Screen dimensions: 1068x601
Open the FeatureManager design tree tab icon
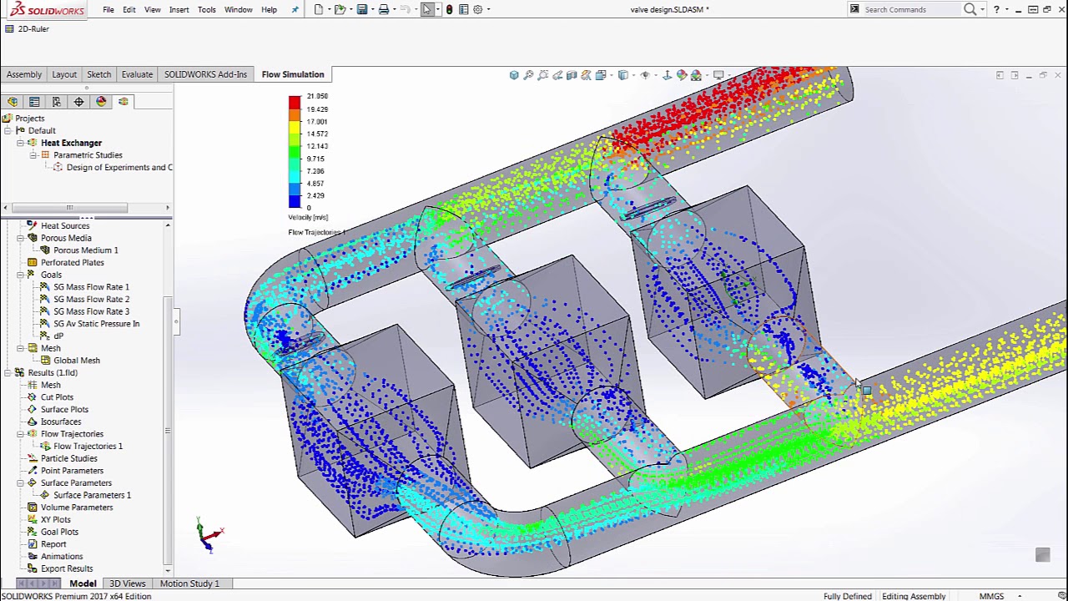(13, 102)
